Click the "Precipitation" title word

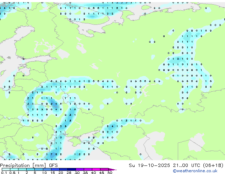[15, 165]
